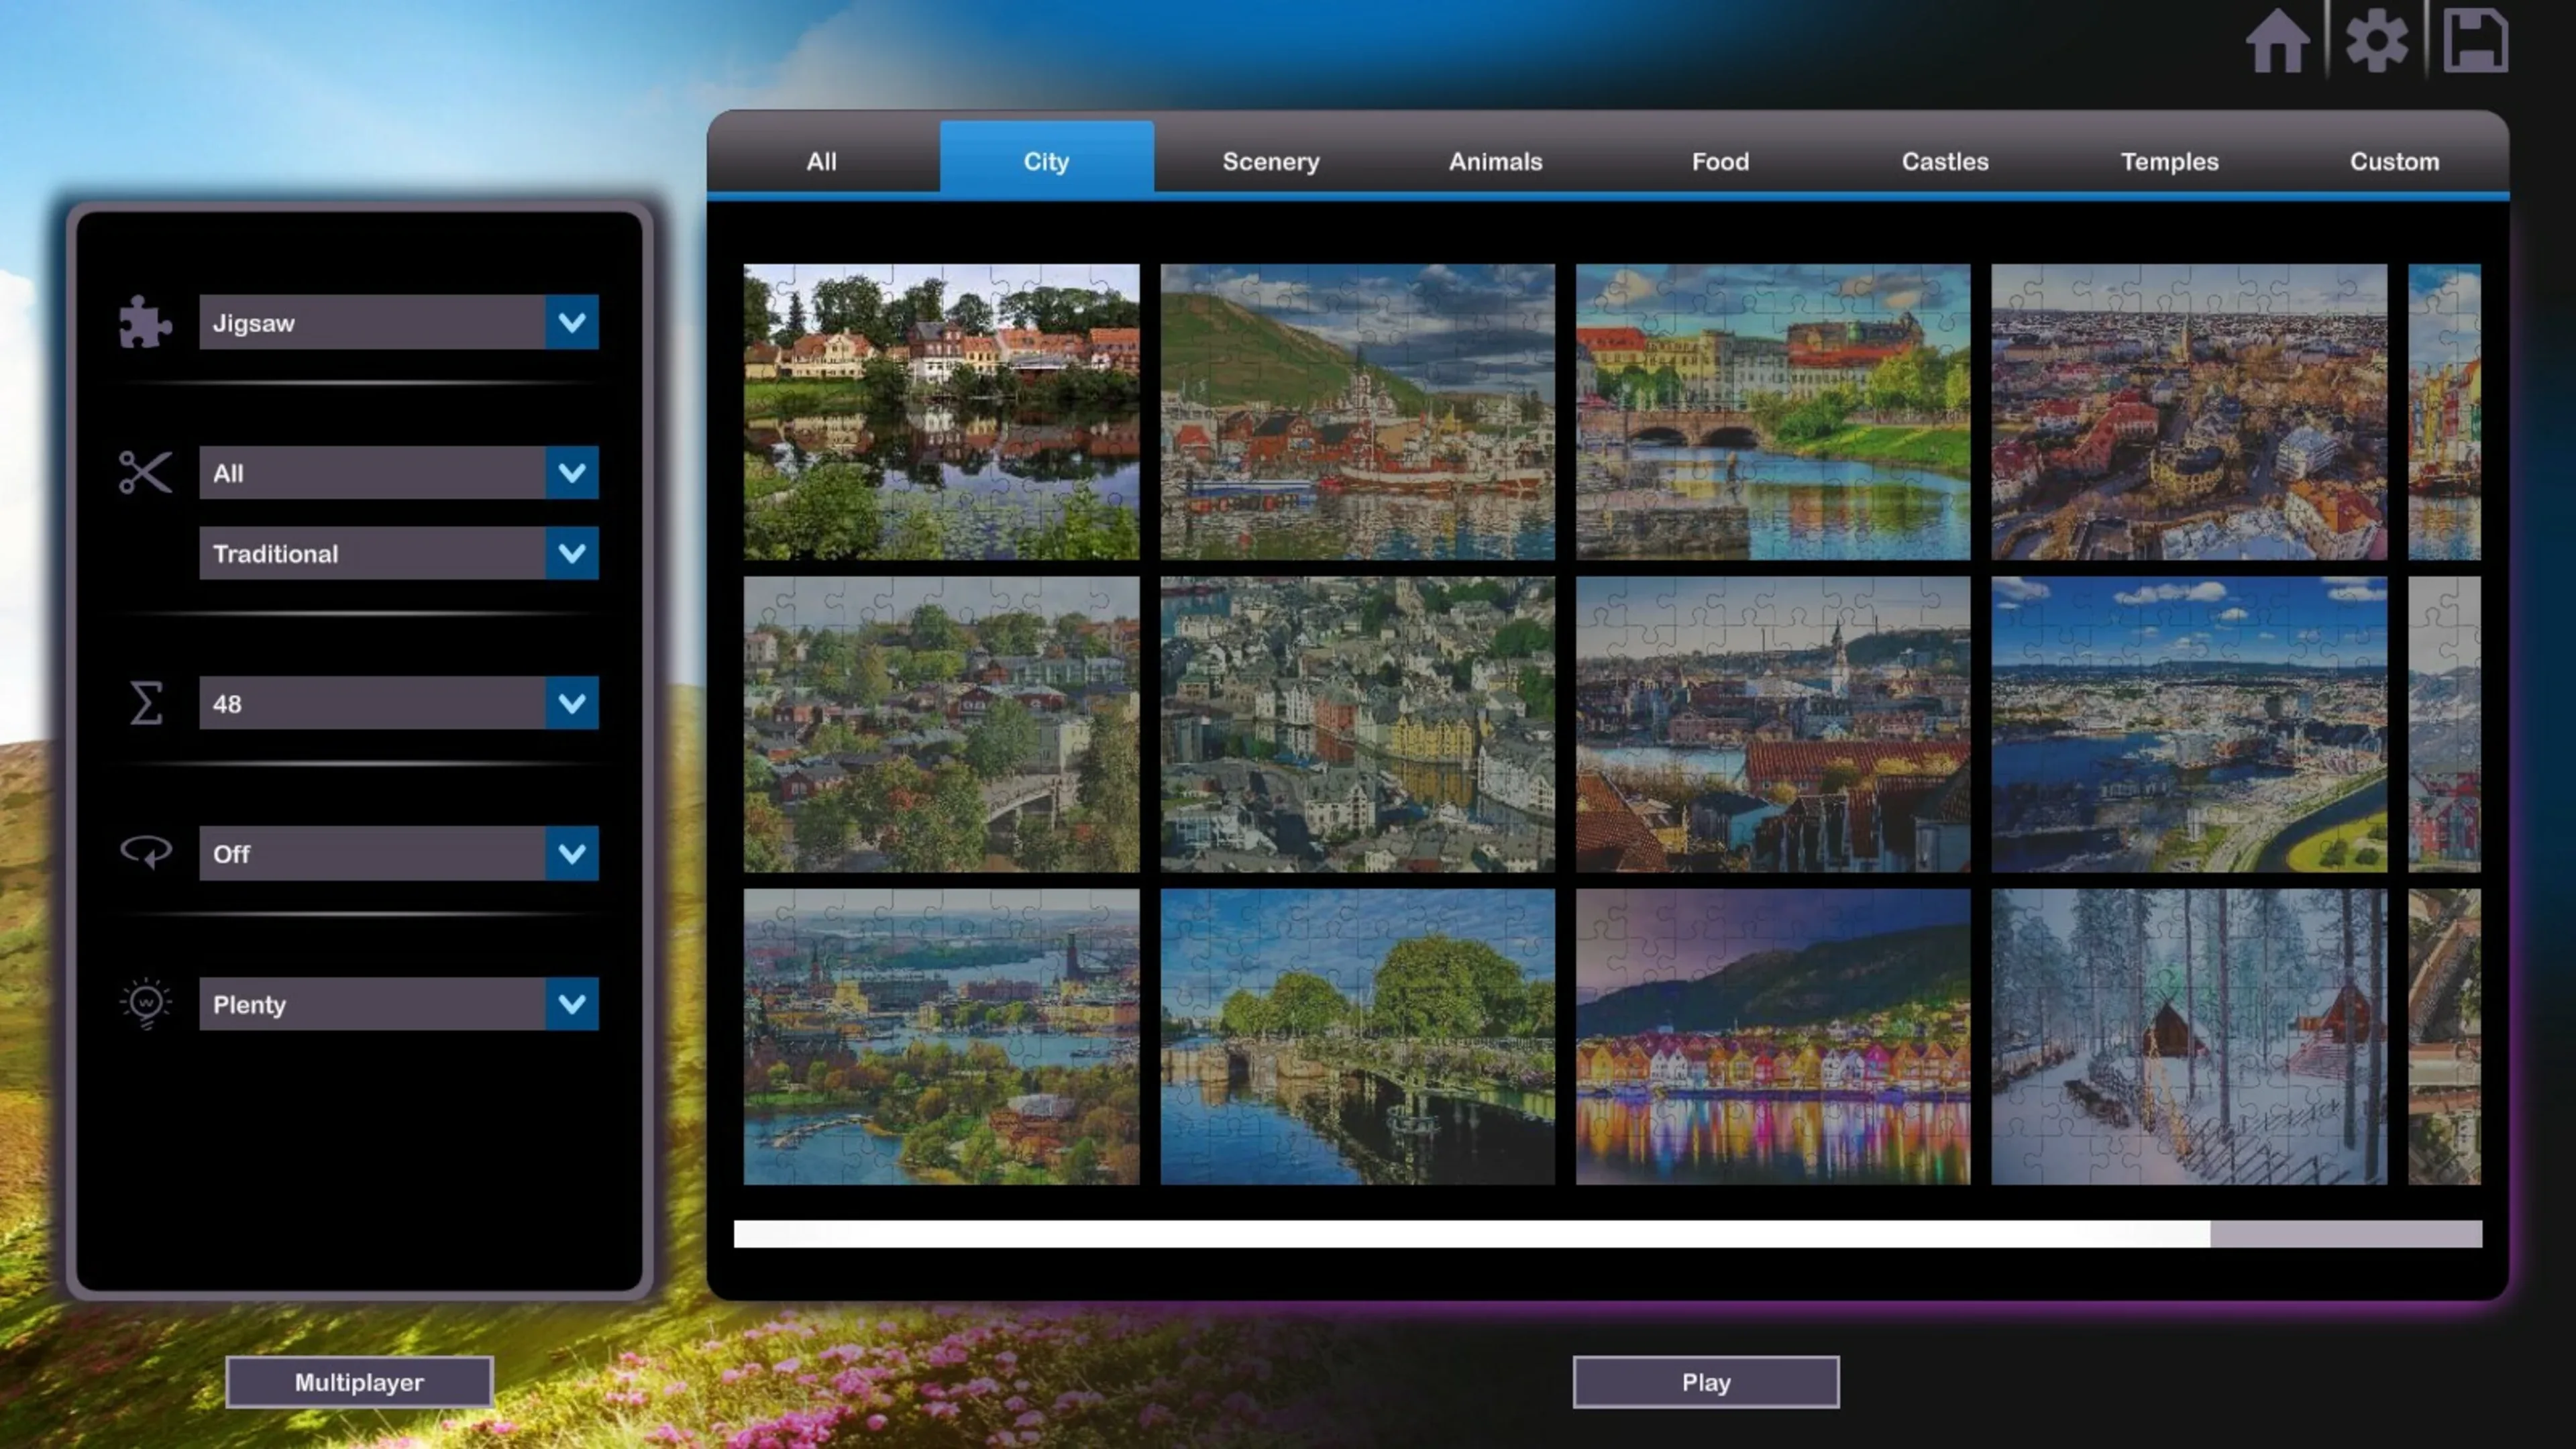
Task: Expand the 48 pieces dropdown
Action: pos(571,703)
